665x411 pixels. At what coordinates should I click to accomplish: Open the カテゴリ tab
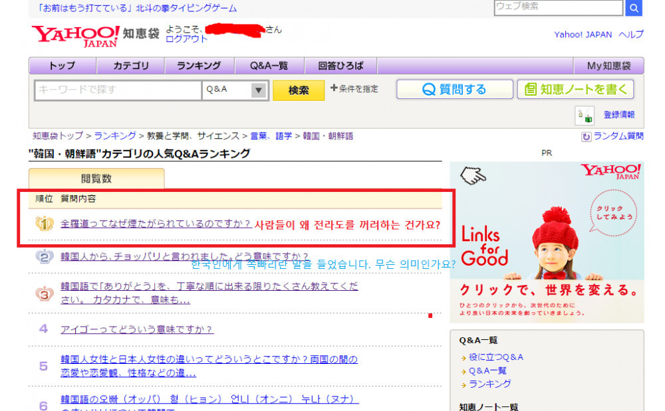(x=130, y=66)
